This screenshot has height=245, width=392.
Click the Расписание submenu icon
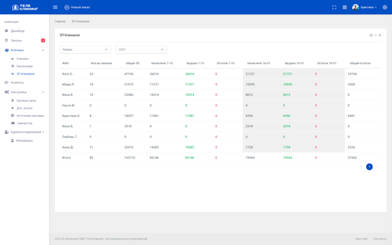12,66
